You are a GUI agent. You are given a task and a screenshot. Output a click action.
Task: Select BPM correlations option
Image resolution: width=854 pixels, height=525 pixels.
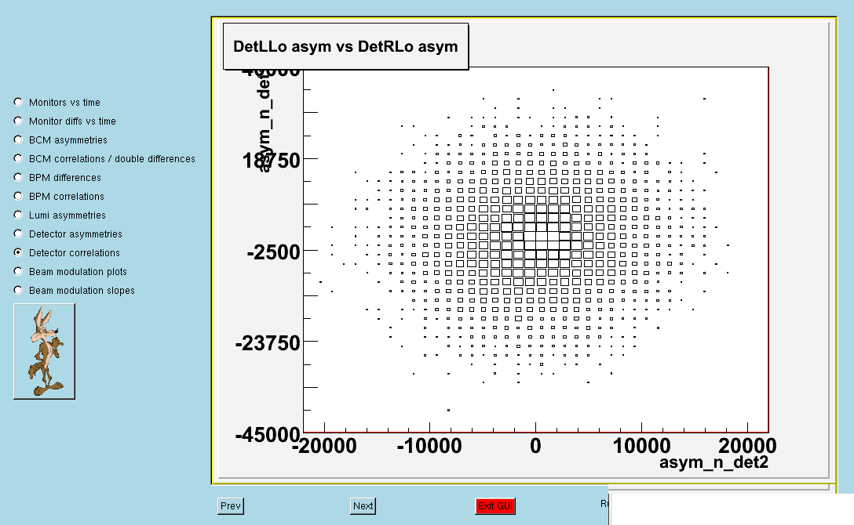click(19, 196)
